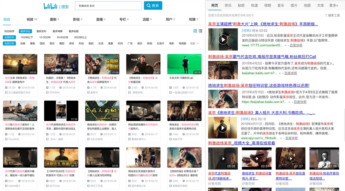Open the Baidu 网页 tab
This screenshot has width=345, height=191.
click(x=215, y=6)
